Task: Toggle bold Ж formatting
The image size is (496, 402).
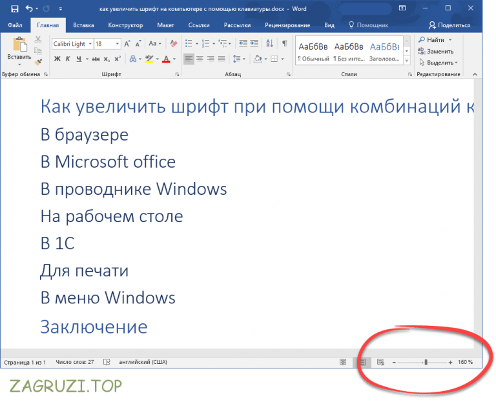Action: coord(57,59)
